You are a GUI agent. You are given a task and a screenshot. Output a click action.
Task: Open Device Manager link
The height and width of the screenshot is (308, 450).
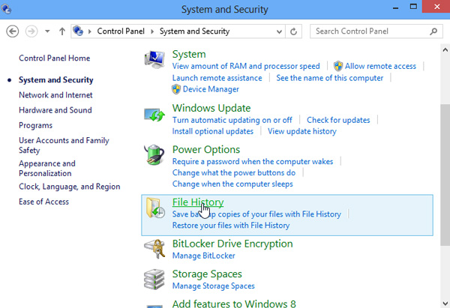tap(211, 89)
